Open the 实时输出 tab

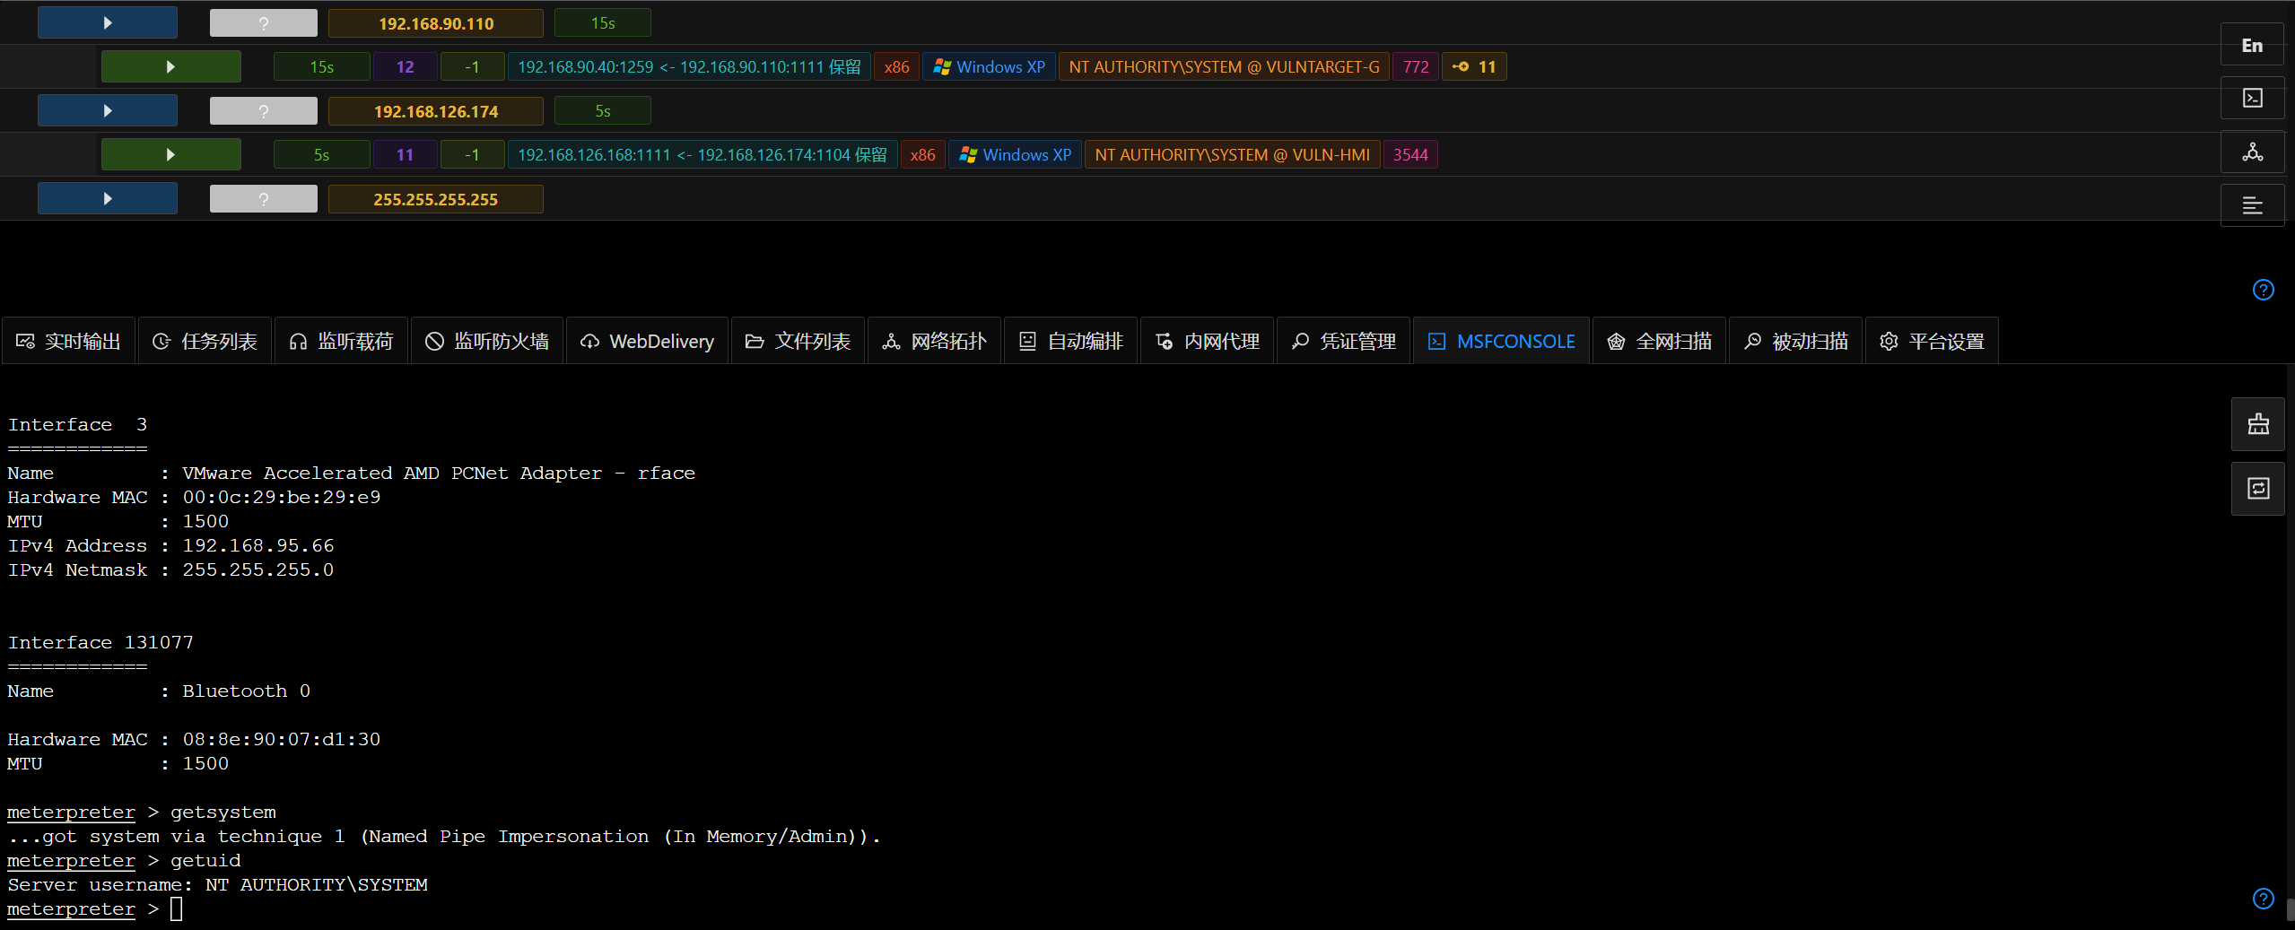pos(69,341)
